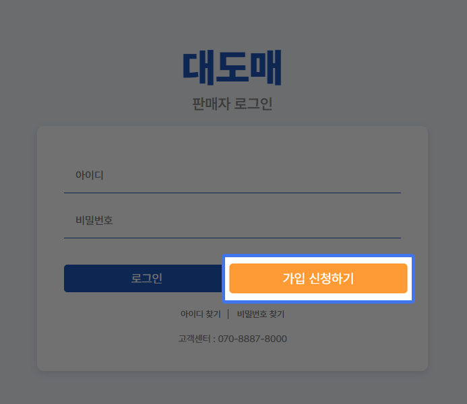This screenshot has width=467, height=404.
Task: Click the orange 가입 신청하기 button
Action: tap(318, 279)
